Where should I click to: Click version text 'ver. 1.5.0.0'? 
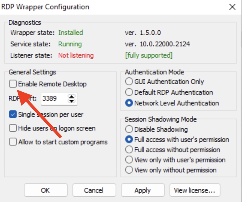(x=143, y=33)
